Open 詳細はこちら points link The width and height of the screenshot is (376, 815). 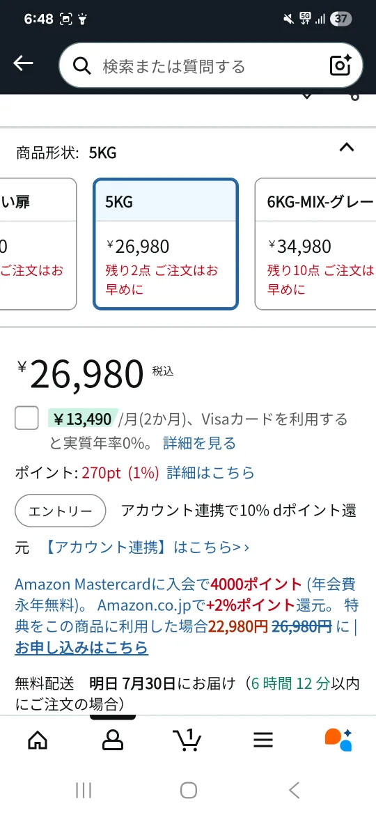coord(211,472)
